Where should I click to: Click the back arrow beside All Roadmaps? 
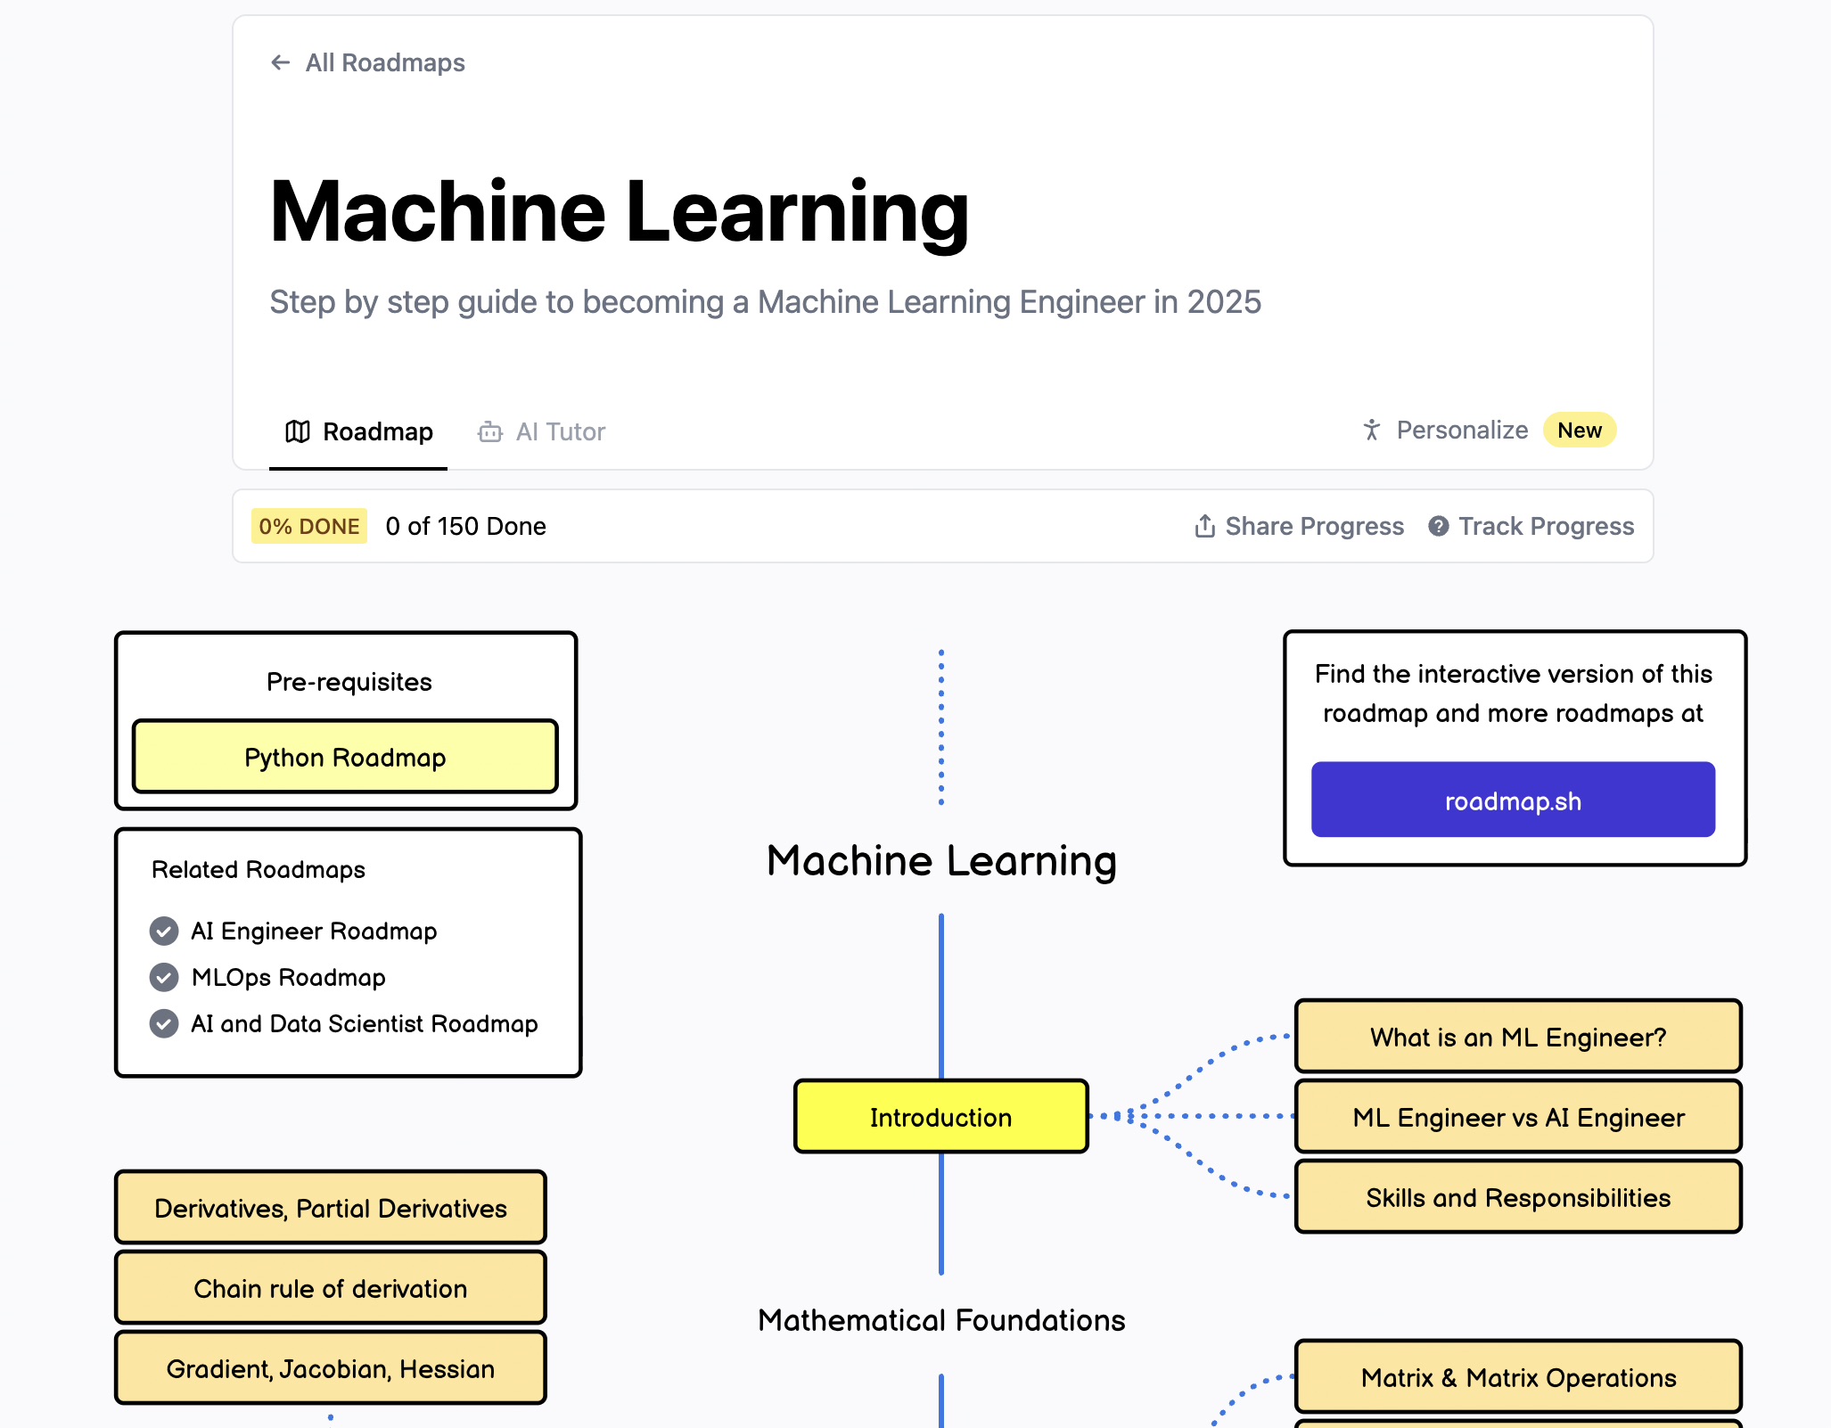pos(280,62)
